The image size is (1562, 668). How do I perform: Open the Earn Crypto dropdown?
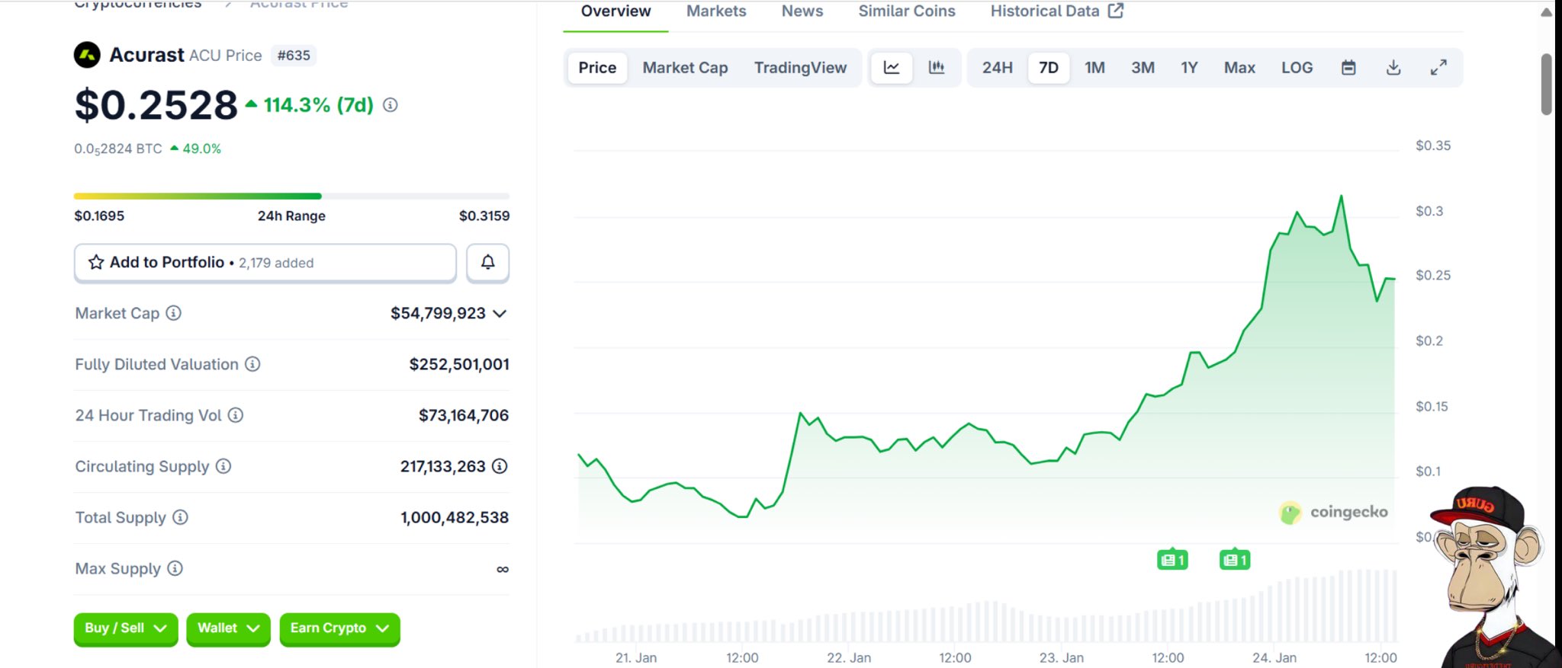coord(339,628)
